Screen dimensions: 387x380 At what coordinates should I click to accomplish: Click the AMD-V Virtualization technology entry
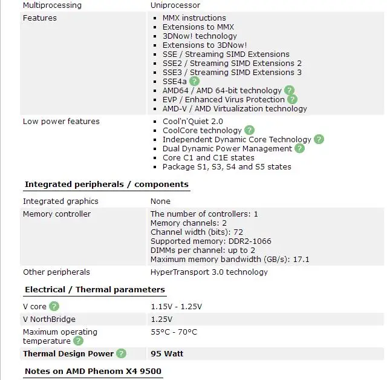pyautogui.click(x=235, y=109)
